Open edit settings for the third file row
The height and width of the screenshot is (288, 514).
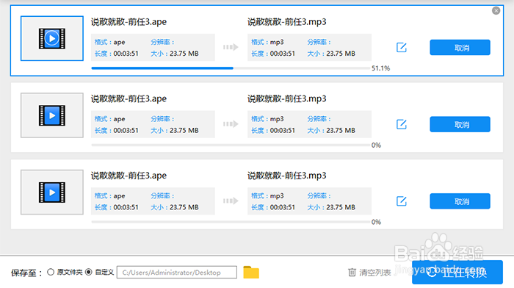pyautogui.click(x=402, y=201)
